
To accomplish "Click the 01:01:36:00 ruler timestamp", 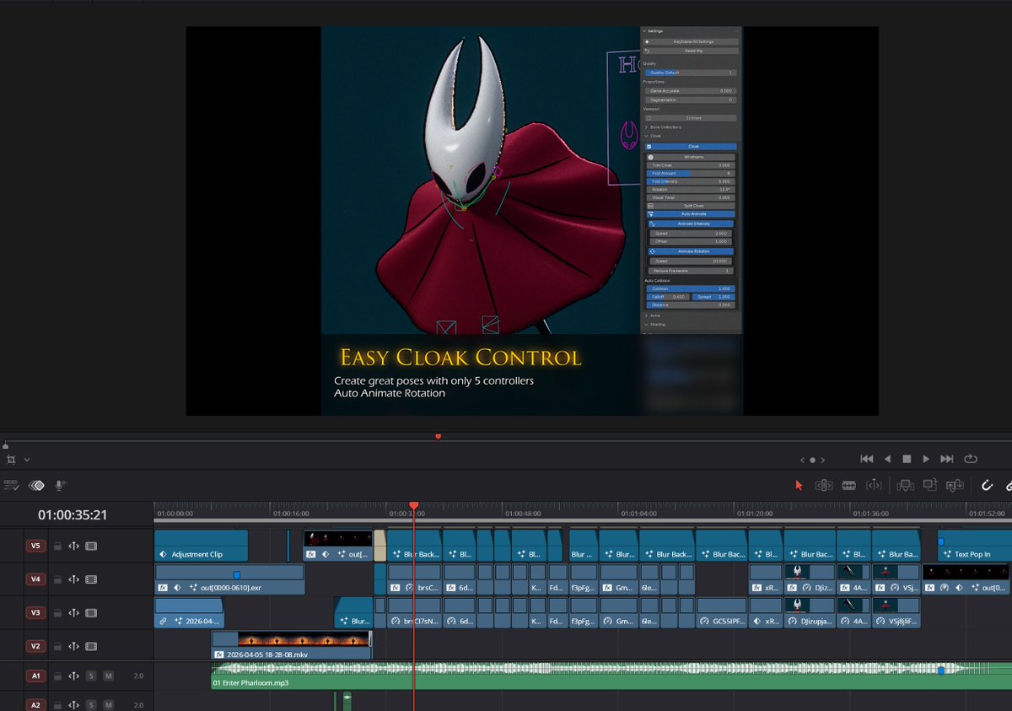I will pos(873,512).
